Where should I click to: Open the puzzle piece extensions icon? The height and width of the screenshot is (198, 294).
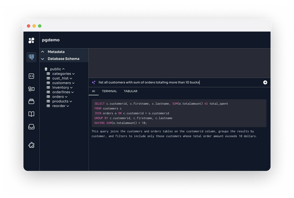(x=31, y=145)
